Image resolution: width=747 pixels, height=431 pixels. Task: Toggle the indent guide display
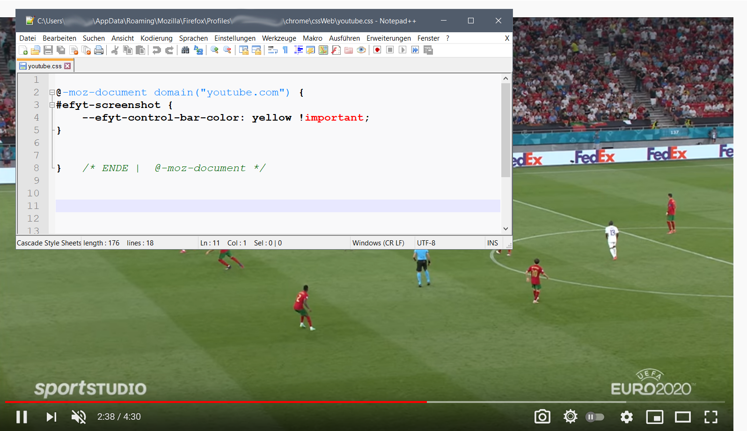click(298, 50)
